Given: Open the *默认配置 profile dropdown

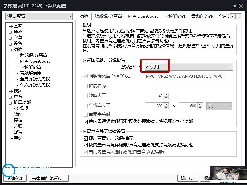Looking at the screenshot, I should click(x=39, y=16).
